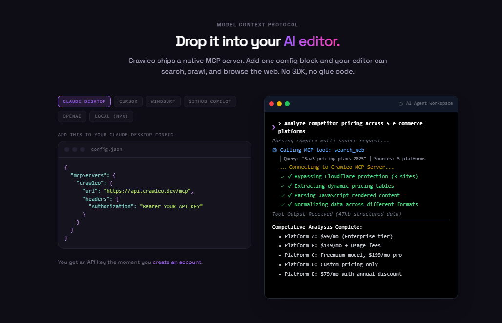The height and width of the screenshot is (323, 502).
Task: Click the robot icon beside AI Agent Workspace
Action: [401, 103]
